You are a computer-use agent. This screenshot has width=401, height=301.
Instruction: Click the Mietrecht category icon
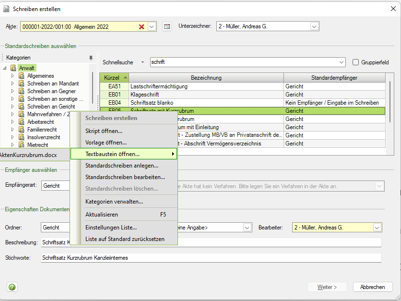[21, 145]
